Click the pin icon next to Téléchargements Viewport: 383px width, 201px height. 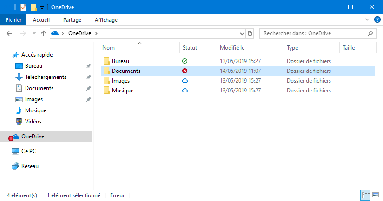[88, 77]
